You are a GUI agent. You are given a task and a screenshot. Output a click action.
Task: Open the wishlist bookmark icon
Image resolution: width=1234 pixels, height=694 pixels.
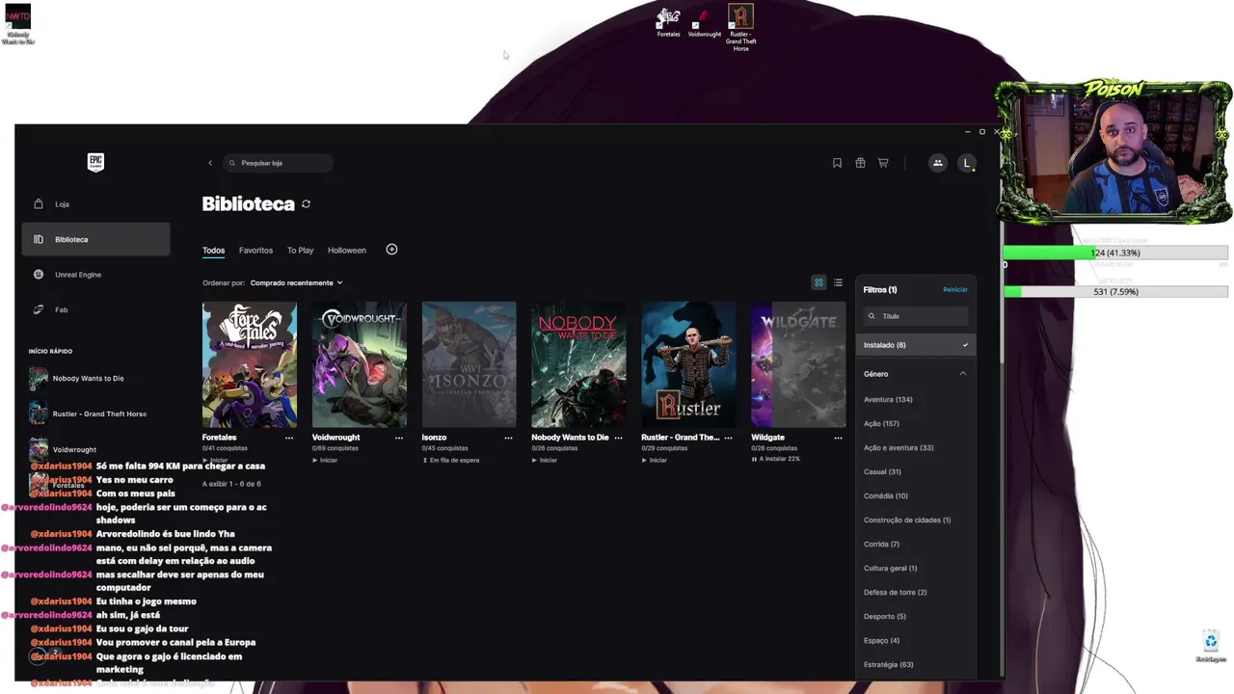point(837,163)
